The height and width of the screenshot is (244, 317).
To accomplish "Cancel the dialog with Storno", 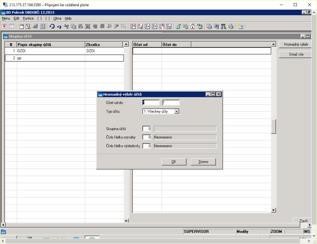I will 203,162.
